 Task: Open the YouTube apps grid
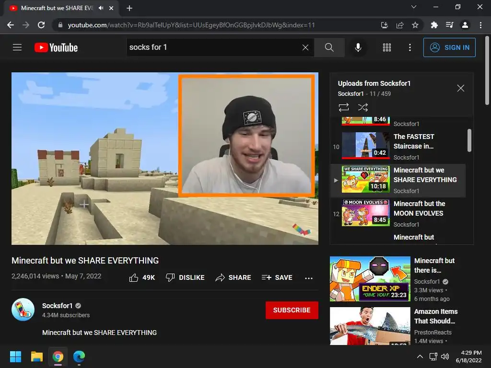pos(387,47)
